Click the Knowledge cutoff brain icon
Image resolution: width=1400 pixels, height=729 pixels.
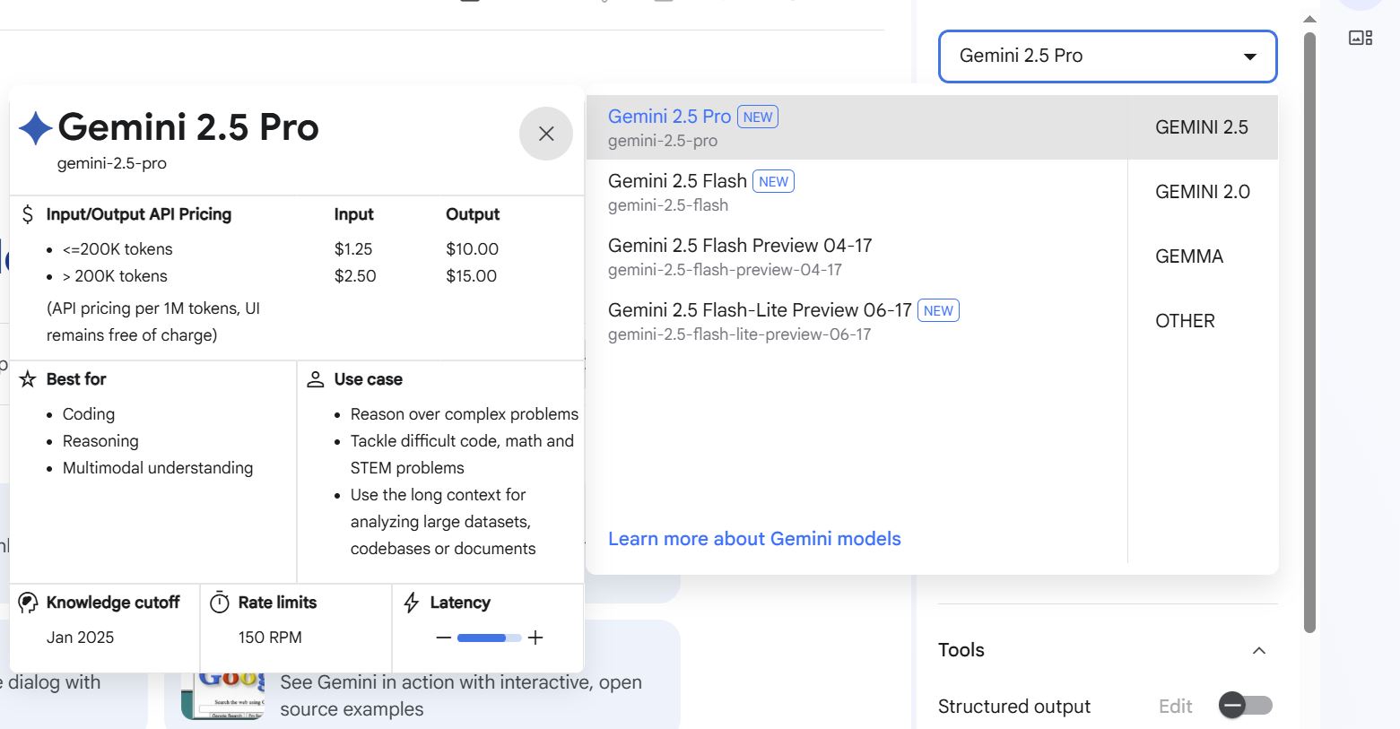click(x=28, y=603)
